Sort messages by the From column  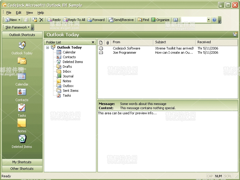[132, 42]
